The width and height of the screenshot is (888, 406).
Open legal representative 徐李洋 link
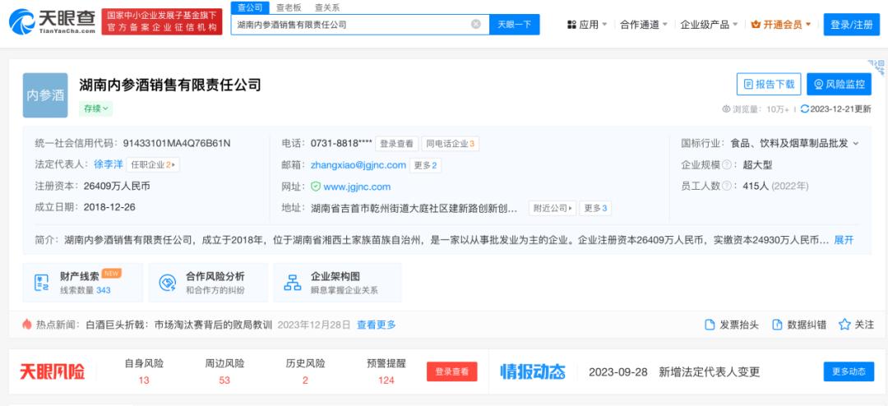[109, 164]
